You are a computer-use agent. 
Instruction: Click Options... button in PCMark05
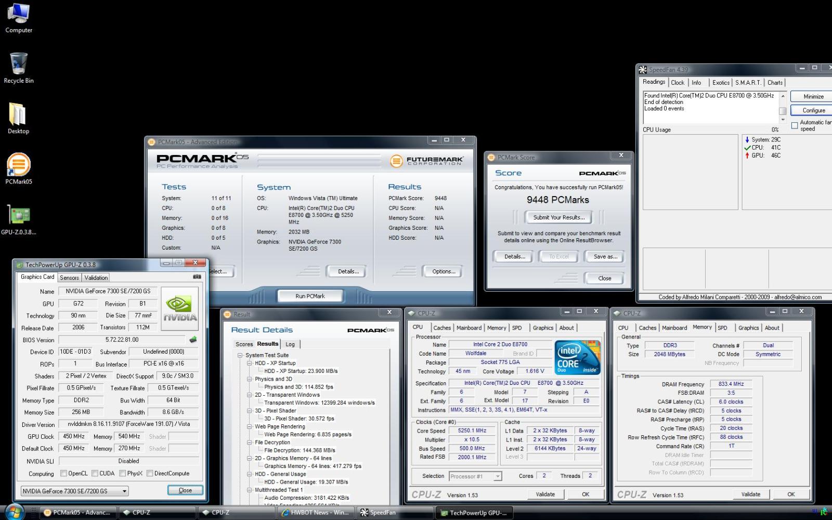[444, 271]
